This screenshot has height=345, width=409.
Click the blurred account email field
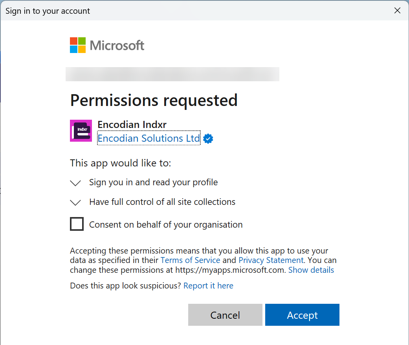click(x=172, y=74)
